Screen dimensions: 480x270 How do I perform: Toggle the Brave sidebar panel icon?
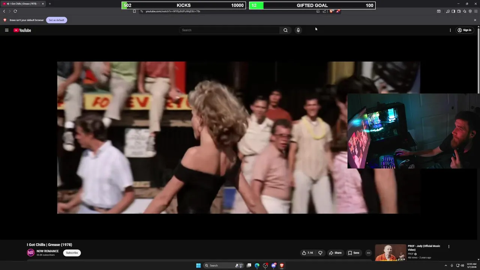(453, 11)
